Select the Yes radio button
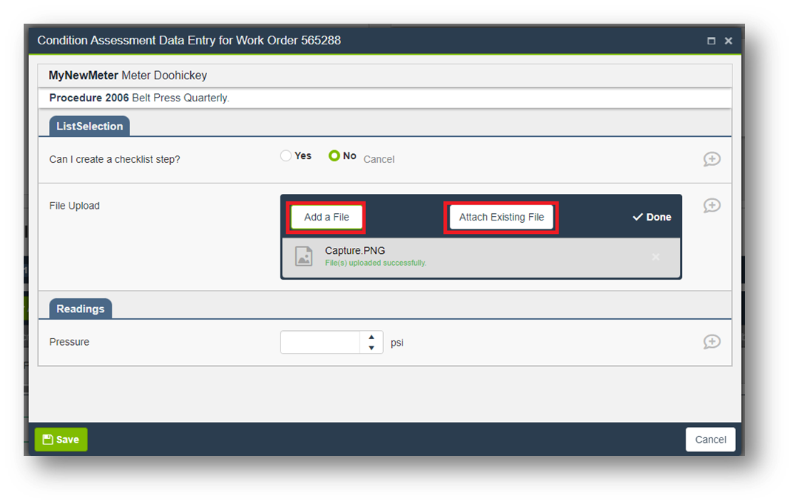 286,156
